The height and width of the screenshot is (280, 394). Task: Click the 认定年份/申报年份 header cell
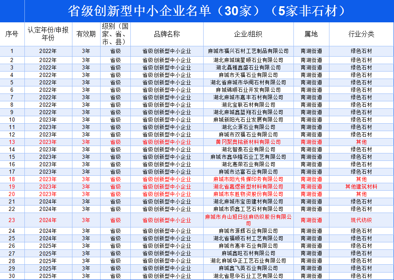[48, 34]
